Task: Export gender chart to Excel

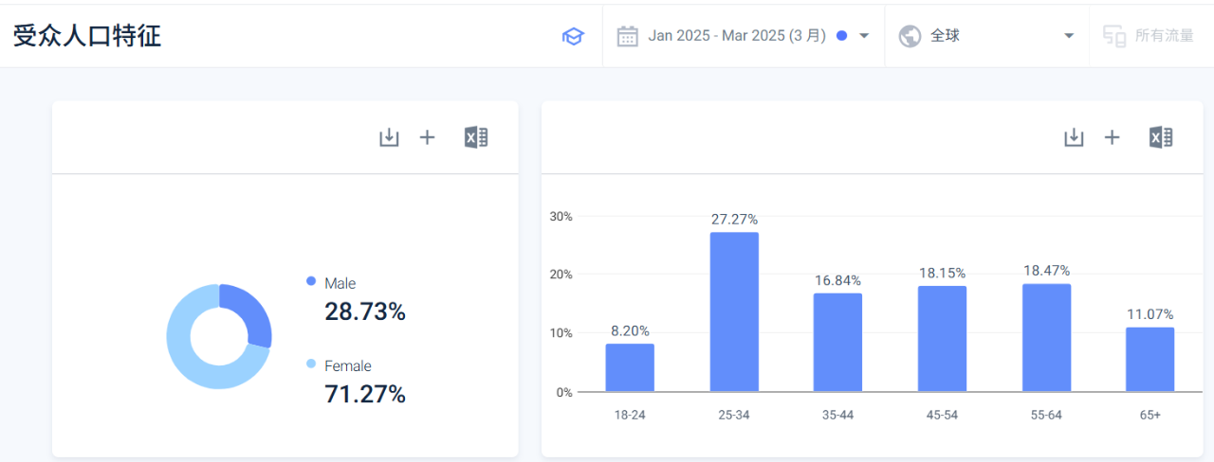Action: pos(476,137)
